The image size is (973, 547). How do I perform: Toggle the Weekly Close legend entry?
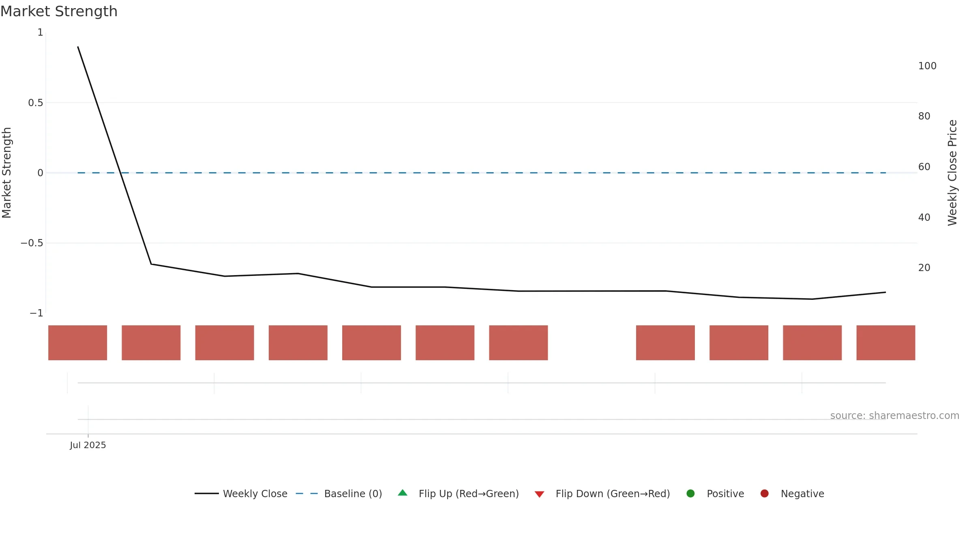(x=241, y=494)
